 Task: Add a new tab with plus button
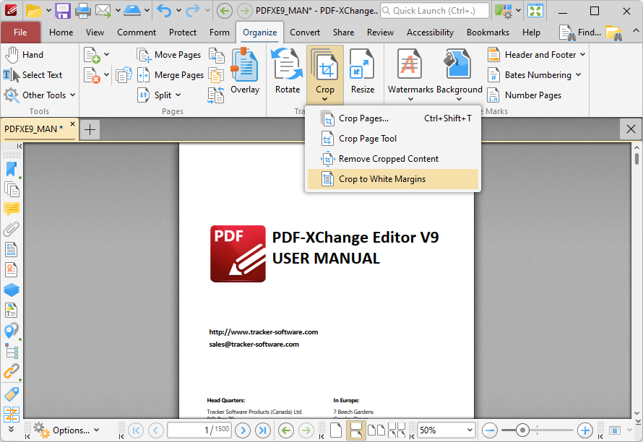[x=90, y=129]
